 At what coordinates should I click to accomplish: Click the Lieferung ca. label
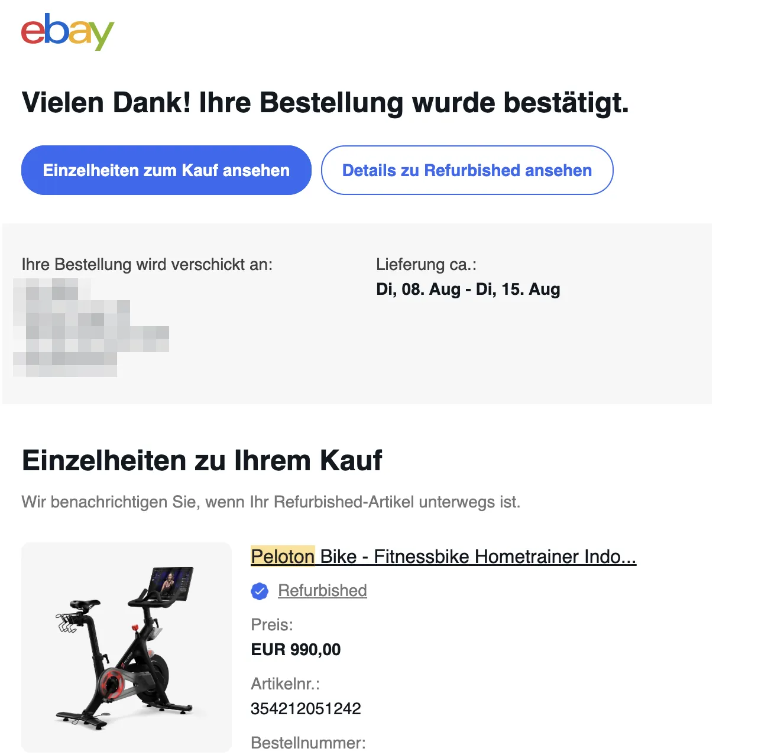click(x=426, y=265)
